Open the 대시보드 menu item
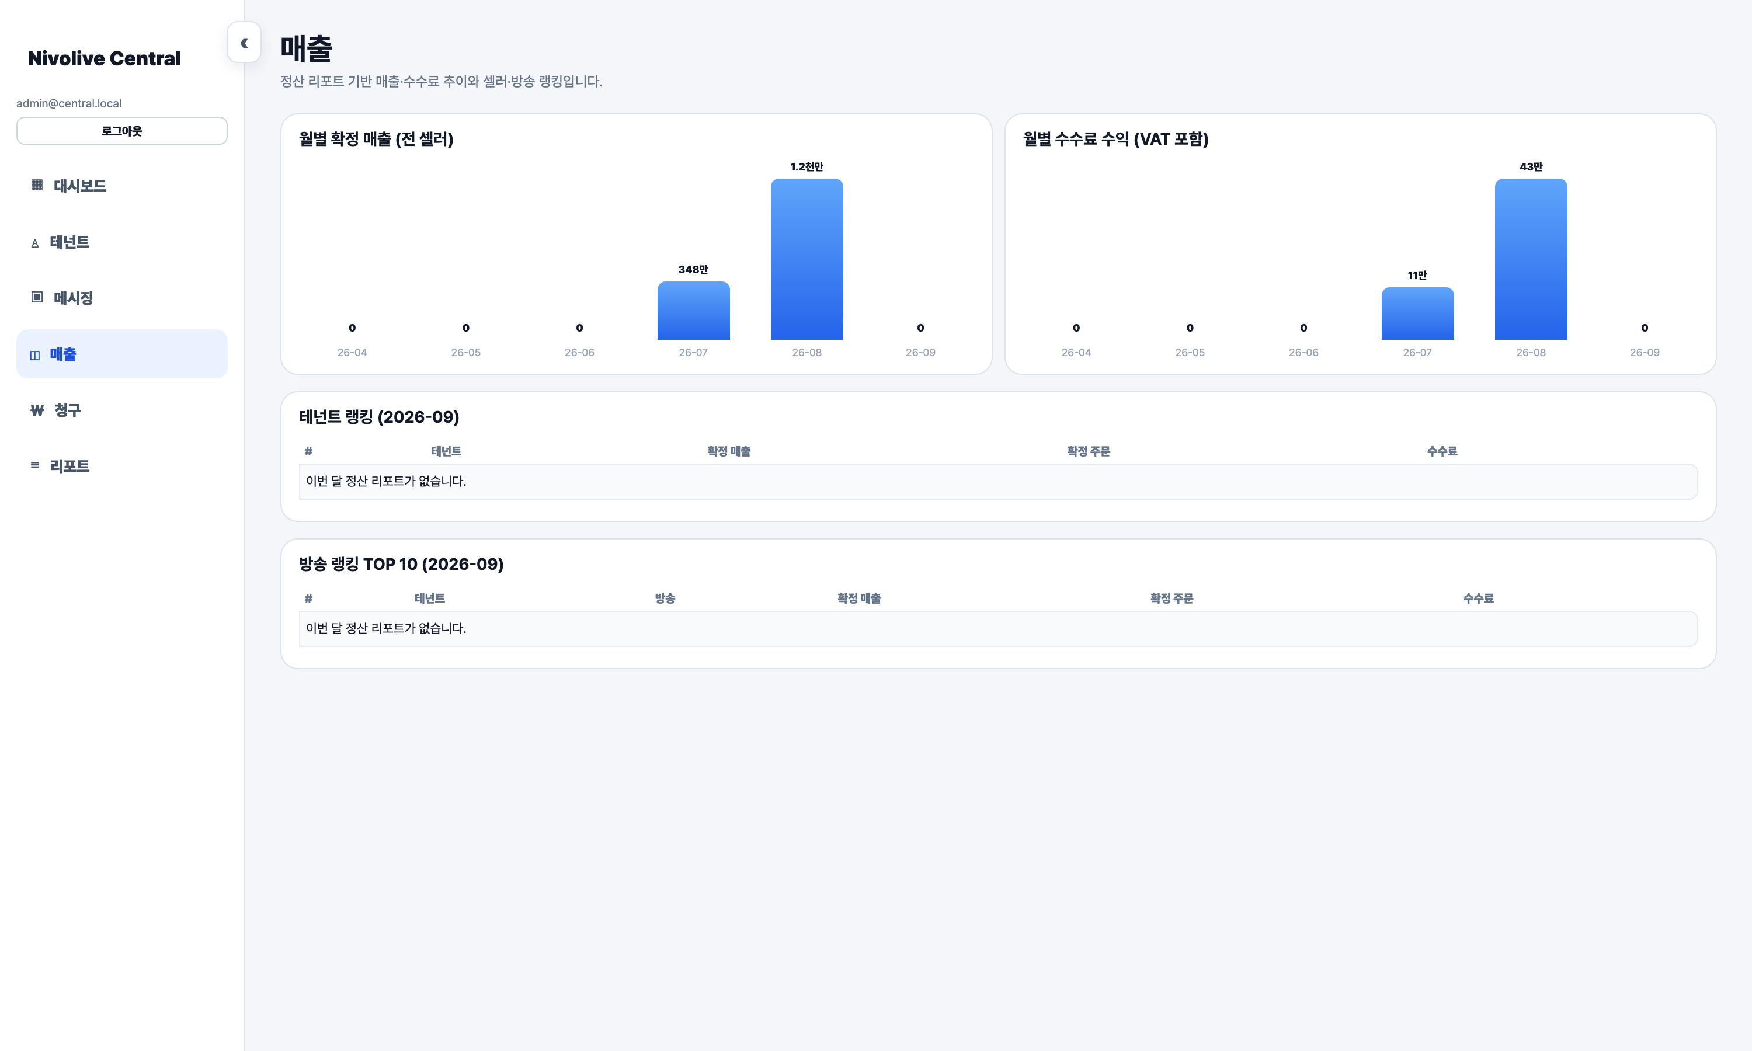1752x1051 pixels. pyautogui.click(x=122, y=186)
